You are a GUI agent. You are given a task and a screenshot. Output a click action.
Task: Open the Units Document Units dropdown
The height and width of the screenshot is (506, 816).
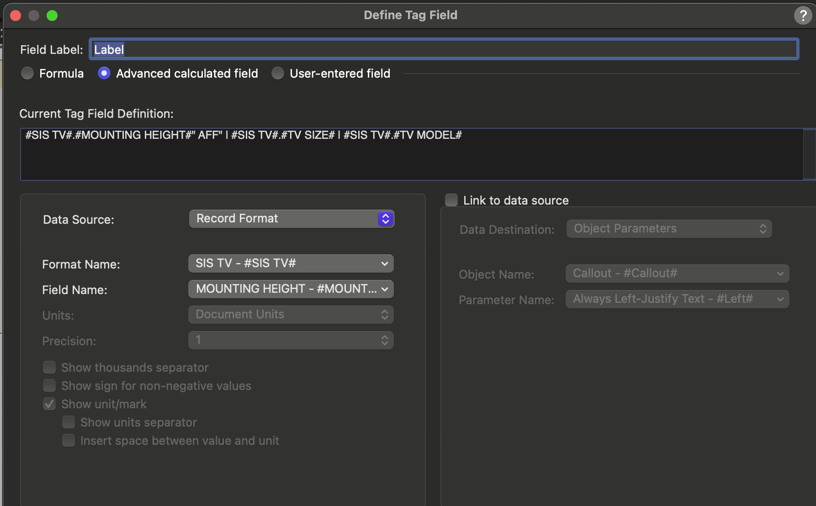tap(291, 315)
